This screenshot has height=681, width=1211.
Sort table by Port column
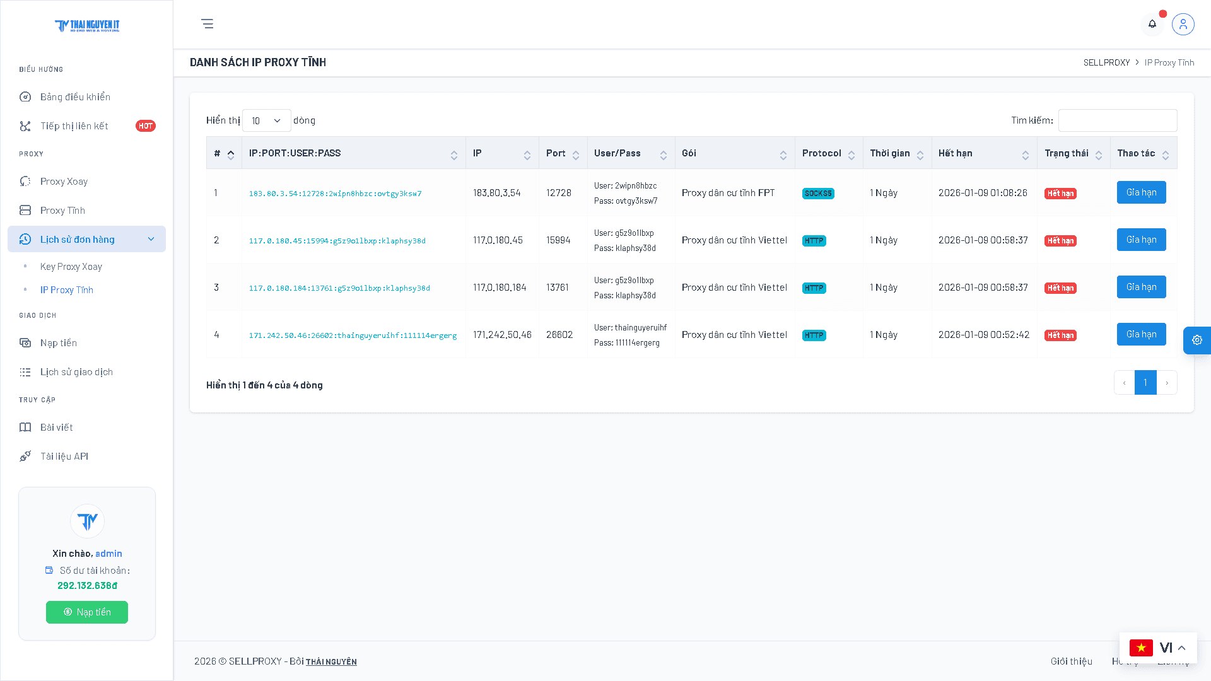click(x=563, y=153)
